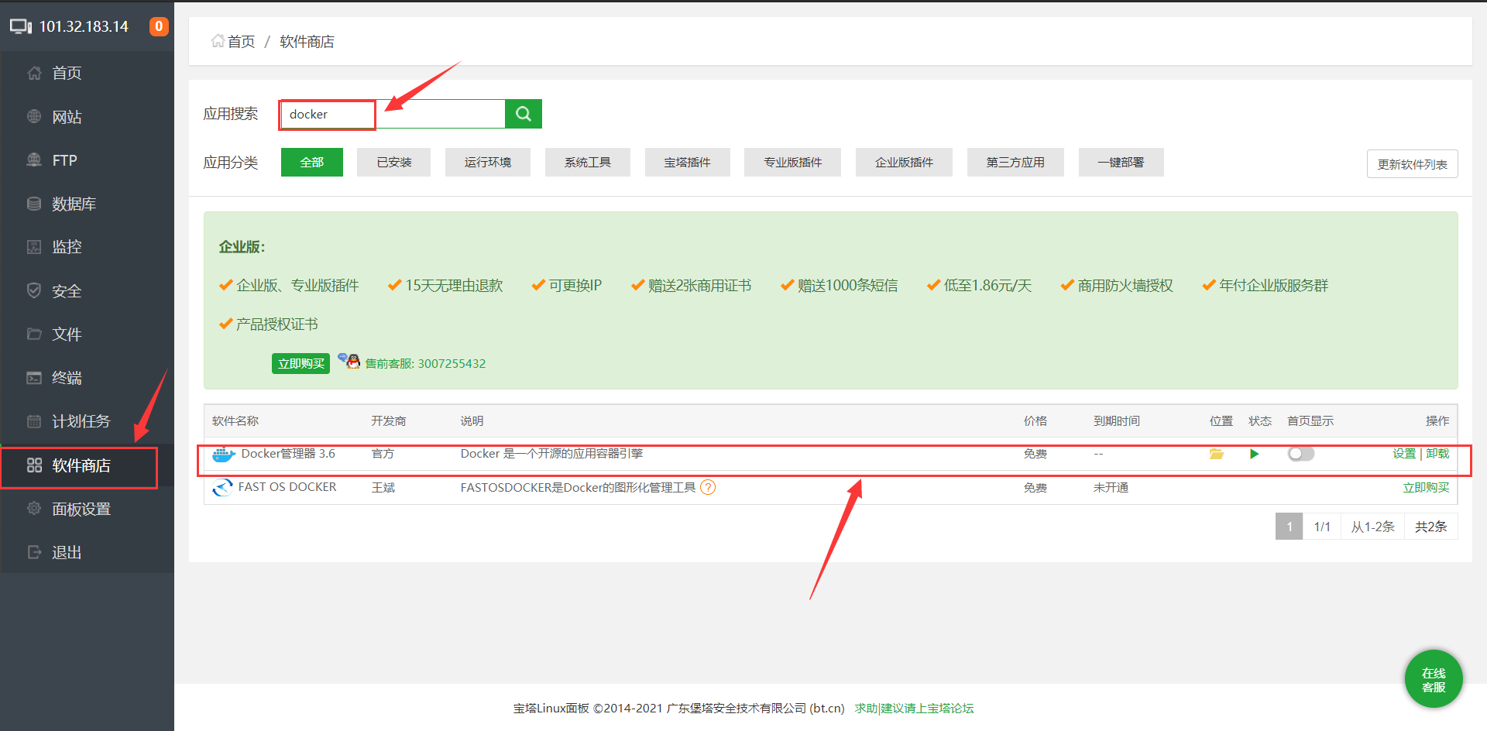Image resolution: width=1487 pixels, height=731 pixels.
Task: Click the server IP 101.32.183.14 text
Action: (x=84, y=26)
